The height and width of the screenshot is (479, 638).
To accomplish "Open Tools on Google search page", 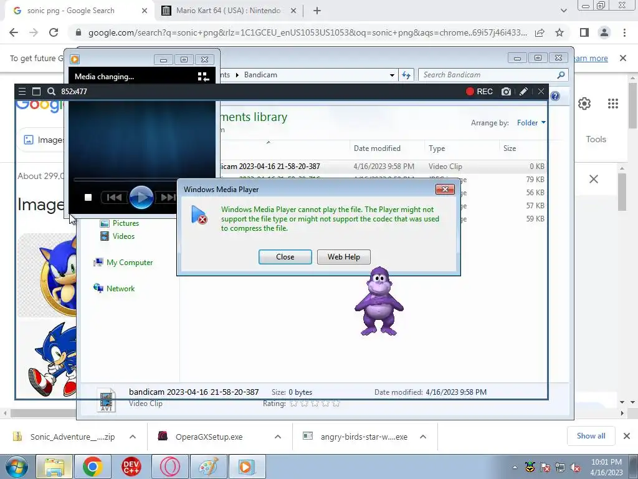I will (x=596, y=139).
